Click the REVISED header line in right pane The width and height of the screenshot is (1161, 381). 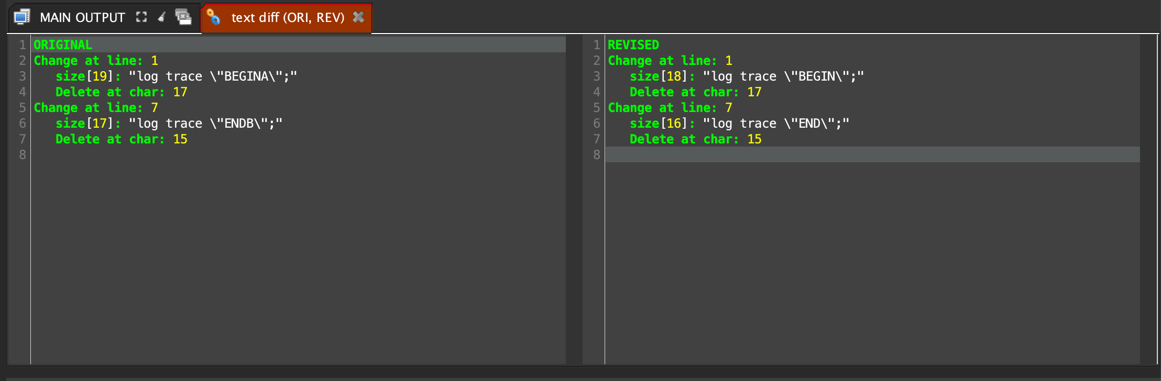pos(633,45)
